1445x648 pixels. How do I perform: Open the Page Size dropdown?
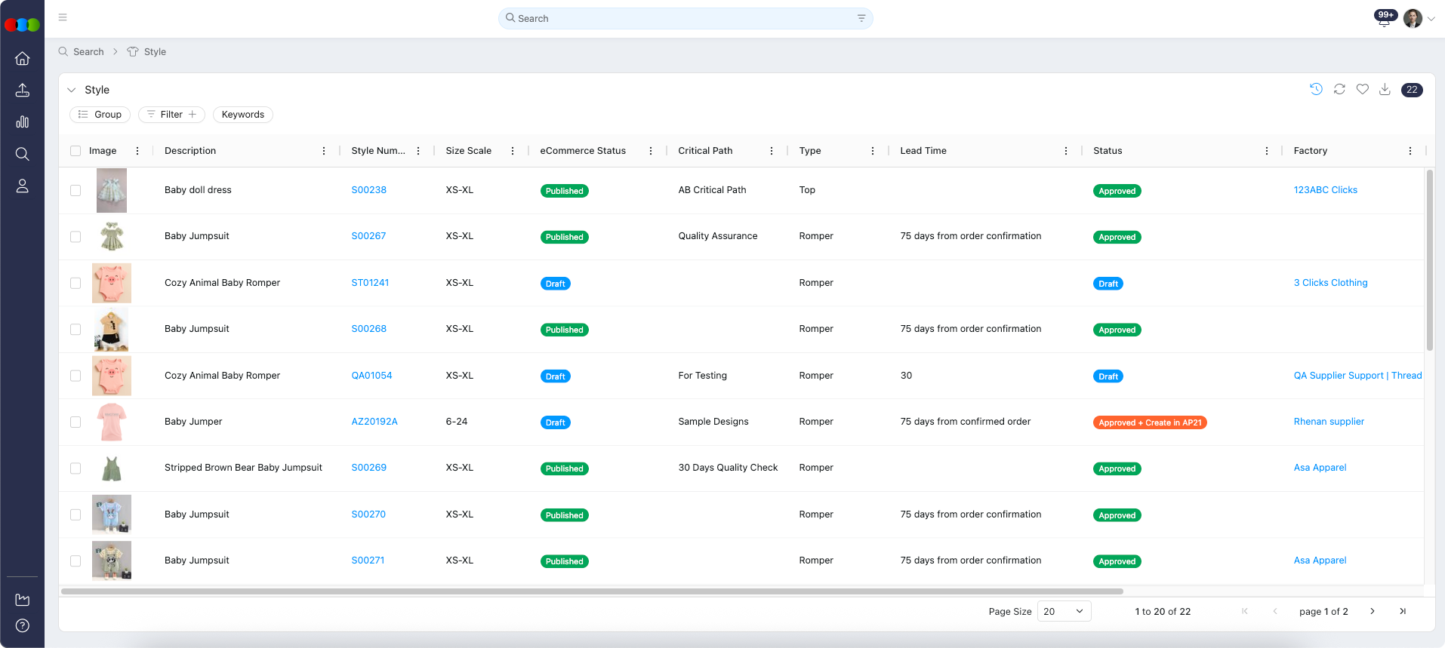(x=1064, y=612)
